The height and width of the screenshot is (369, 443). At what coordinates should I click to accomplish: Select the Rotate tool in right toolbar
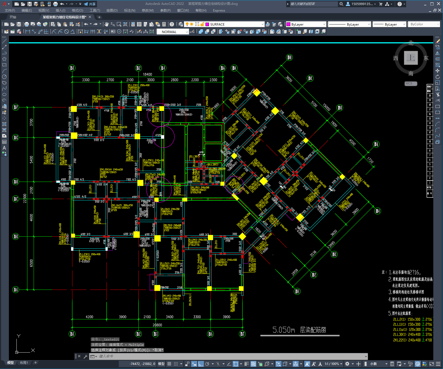[438, 77]
